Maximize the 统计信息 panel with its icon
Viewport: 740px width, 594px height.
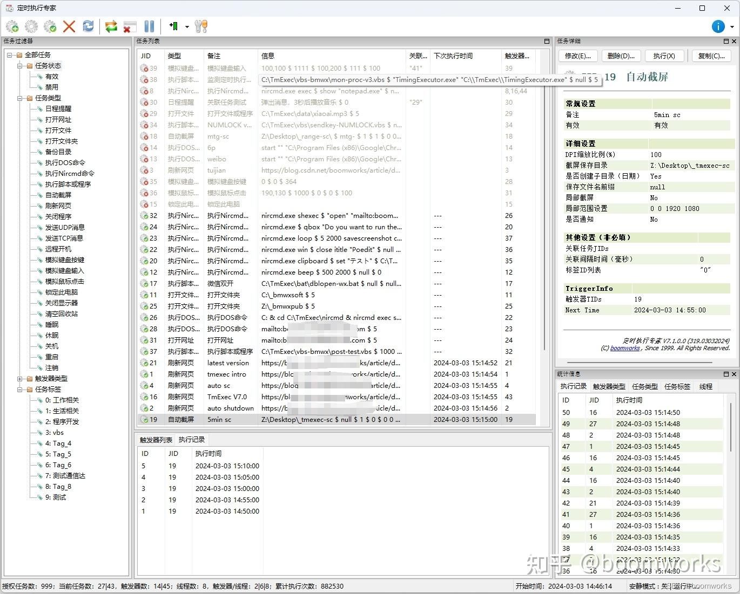[x=726, y=374]
